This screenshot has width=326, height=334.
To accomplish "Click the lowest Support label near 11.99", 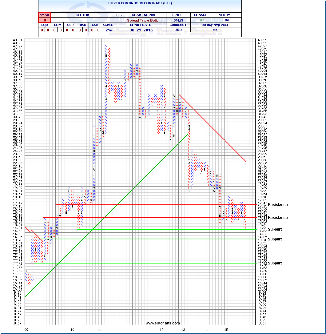I will [x=275, y=263].
